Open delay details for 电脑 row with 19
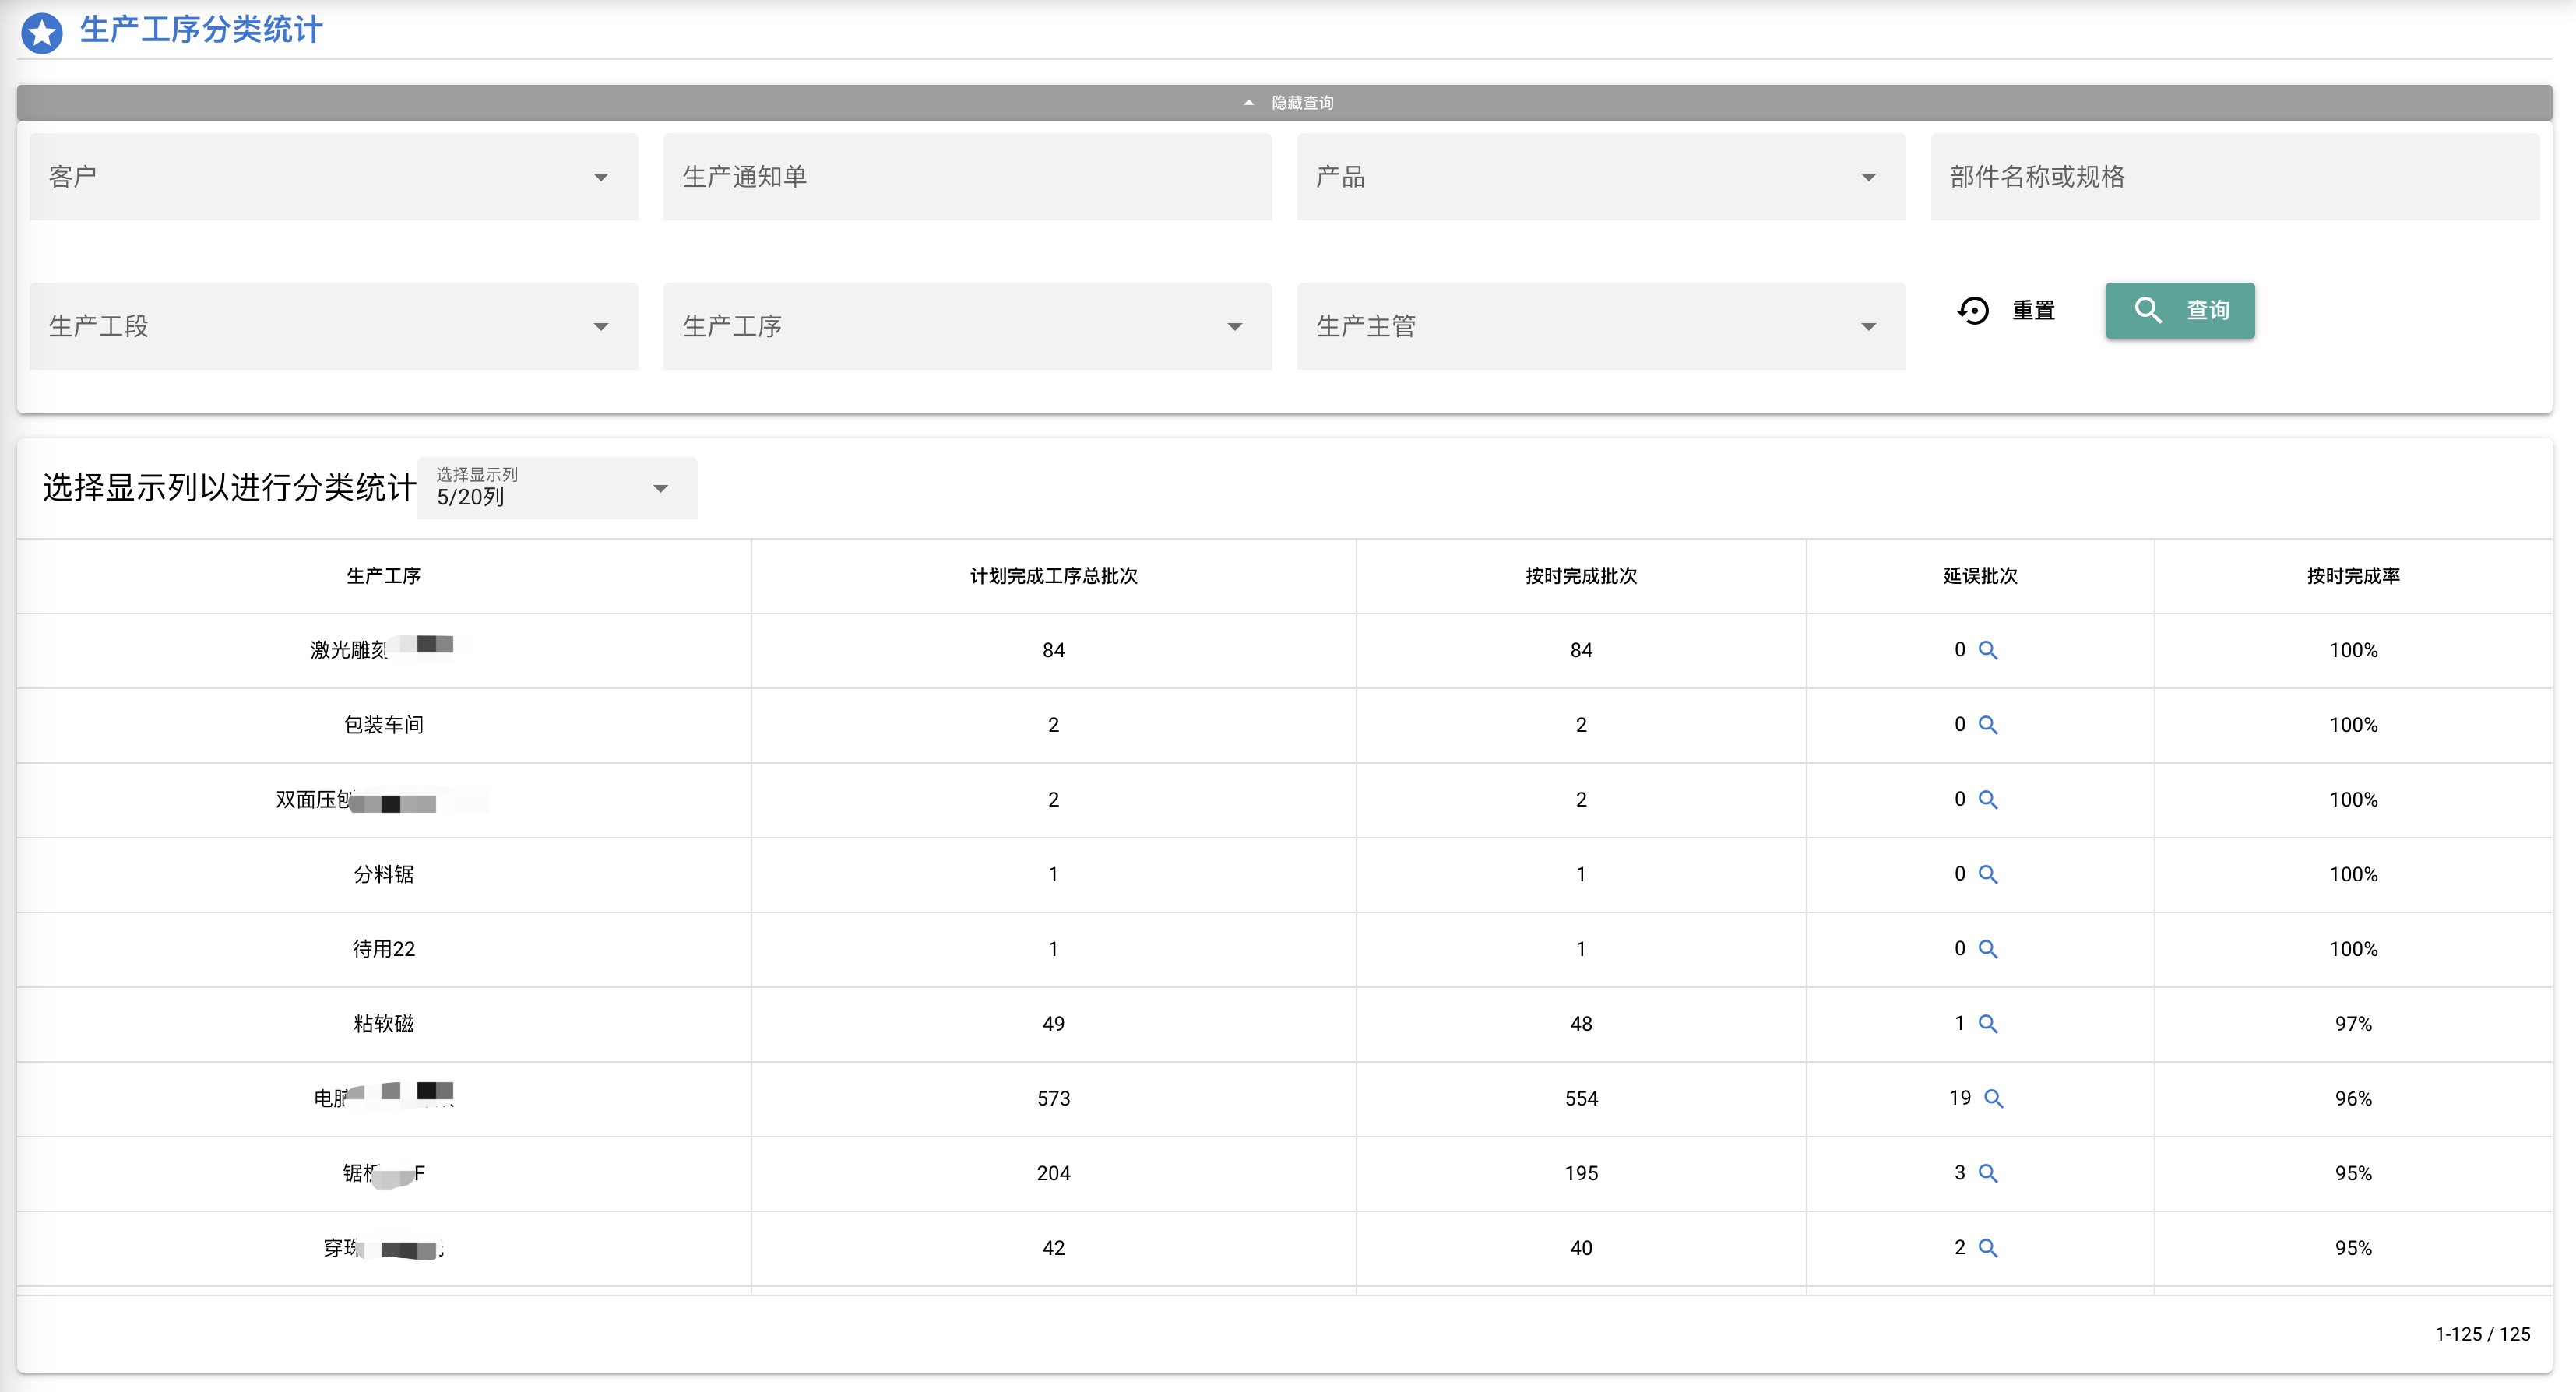The height and width of the screenshot is (1392, 2576). (x=1993, y=1099)
